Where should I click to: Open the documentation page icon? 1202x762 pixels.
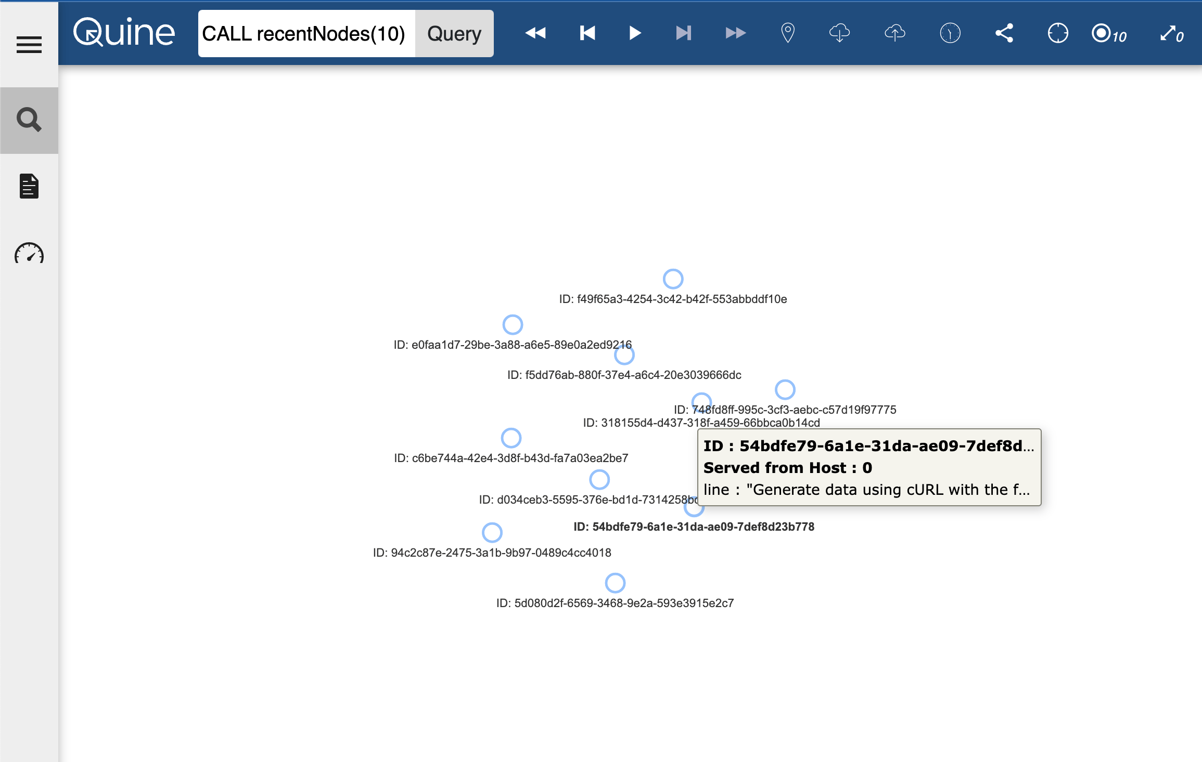[29, 186]
